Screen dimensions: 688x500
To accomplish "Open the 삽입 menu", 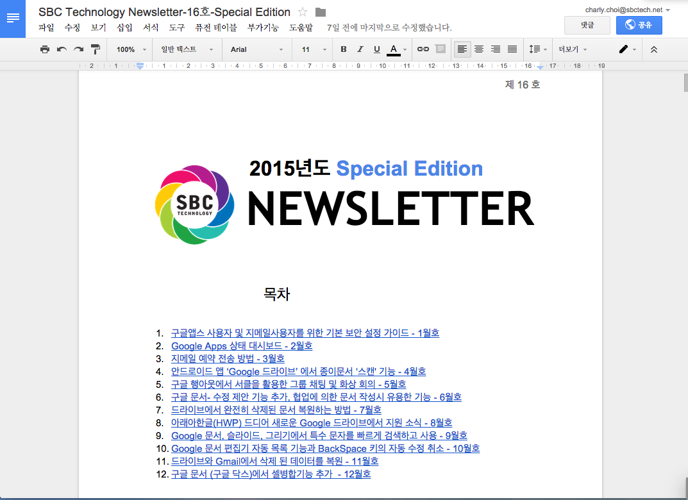I will 124,28.
